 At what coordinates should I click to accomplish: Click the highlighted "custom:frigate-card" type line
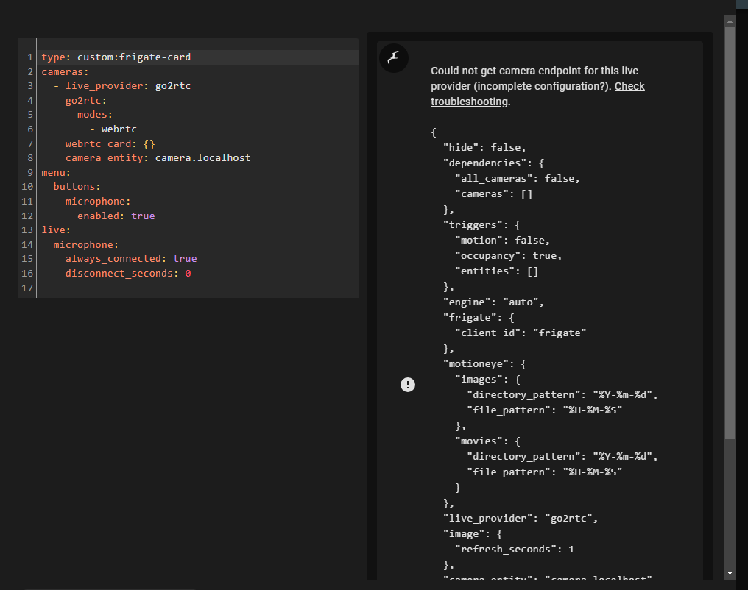(x=135, y=57)
